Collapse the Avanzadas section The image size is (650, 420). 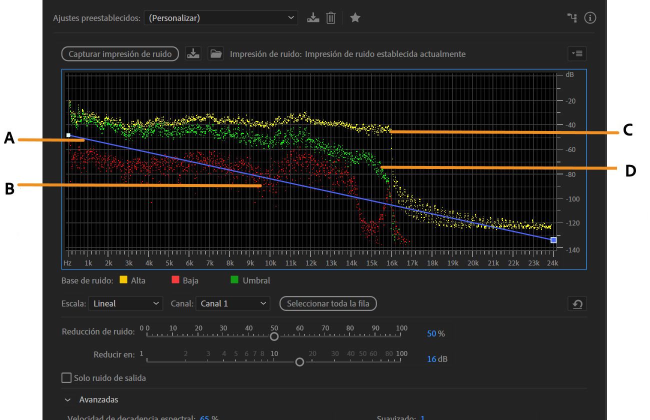point(67,399)
